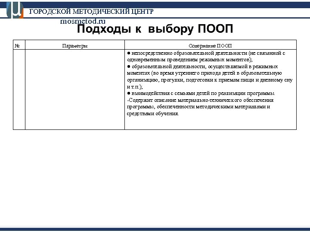Click the line starting моментах (во время утреннего
Viewport: 310px width, 233px height.
coord(205,73)
